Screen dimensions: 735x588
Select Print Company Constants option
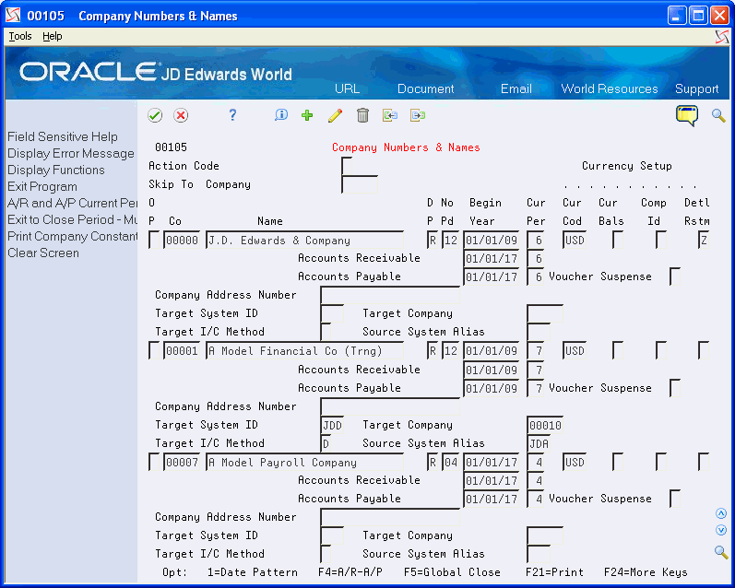tap(72, 236)
